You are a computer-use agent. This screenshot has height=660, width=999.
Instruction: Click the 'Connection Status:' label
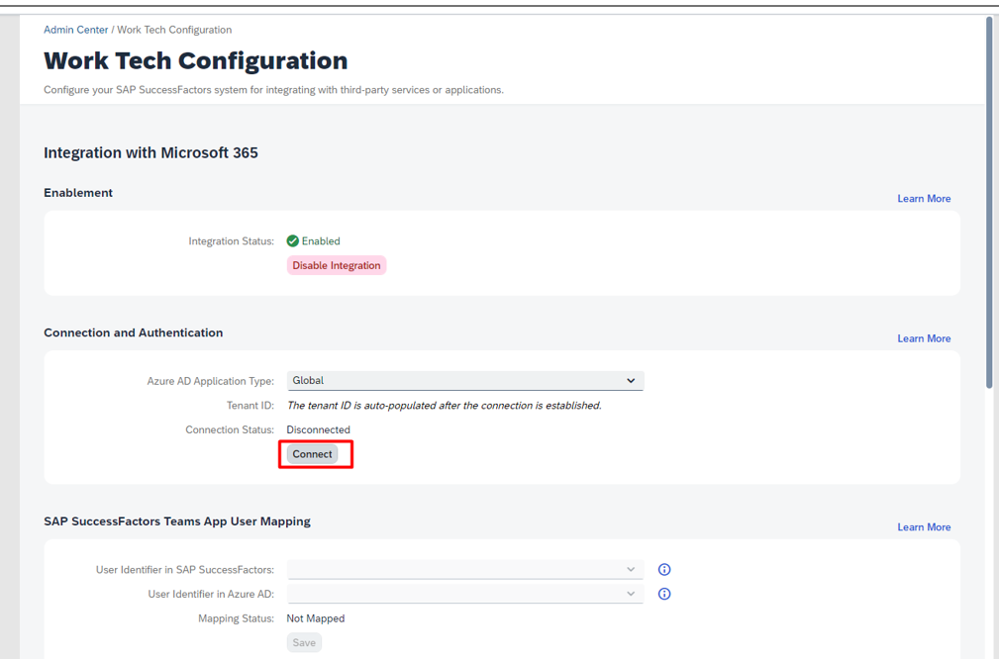click(x=230, y=429)
